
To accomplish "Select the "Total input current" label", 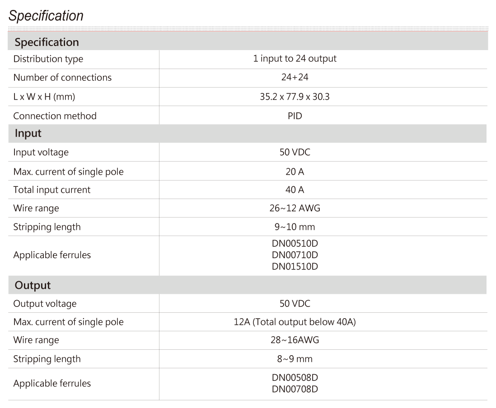I will pos(52,190).
